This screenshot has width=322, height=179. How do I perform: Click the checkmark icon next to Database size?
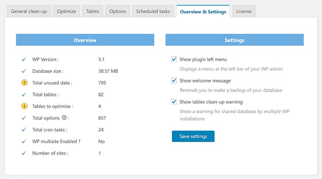(24, 71)
